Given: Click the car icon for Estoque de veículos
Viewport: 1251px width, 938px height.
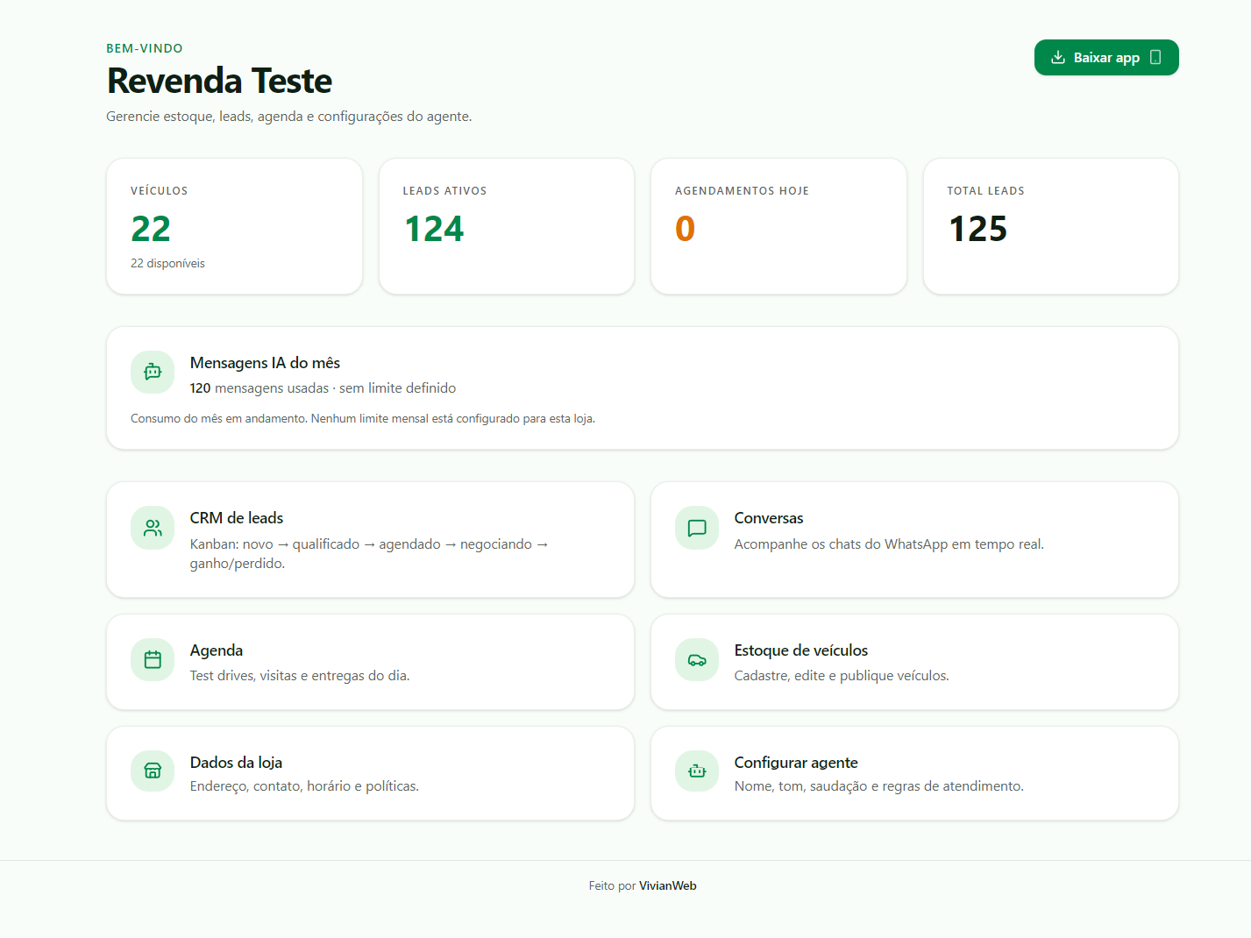Looking at the screenshot, I should [697, 659].
